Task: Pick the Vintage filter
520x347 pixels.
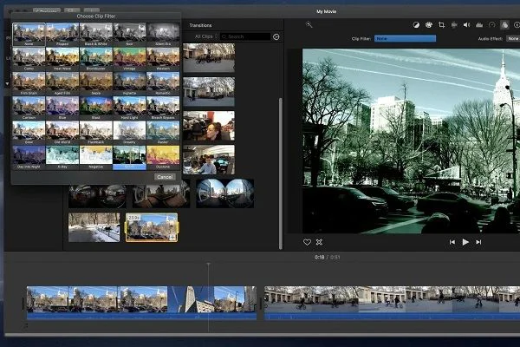Action: point(129,59)
